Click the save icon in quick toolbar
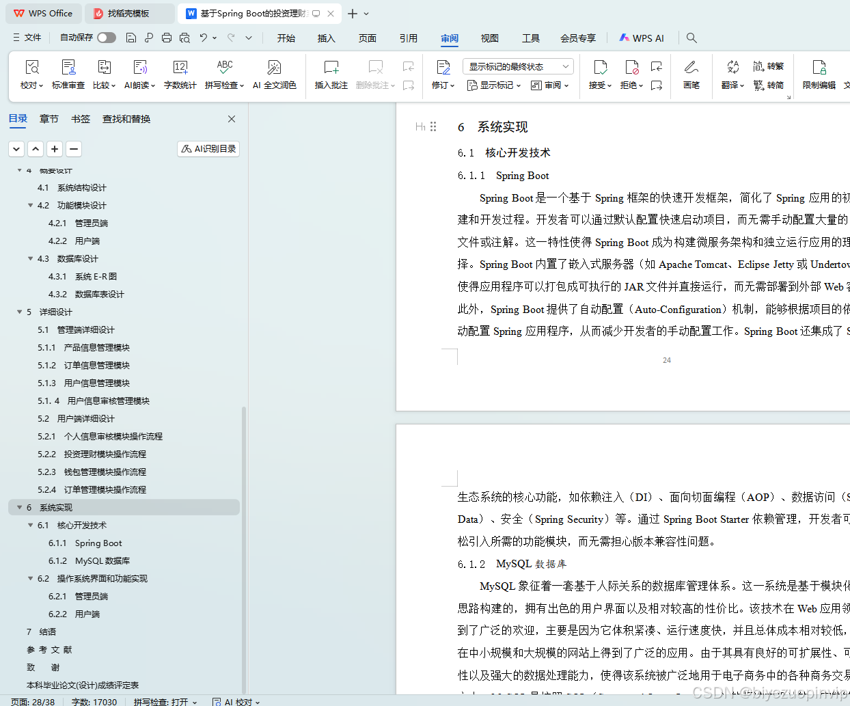Screen dimensions: 850x706 (x=131, y=38)
